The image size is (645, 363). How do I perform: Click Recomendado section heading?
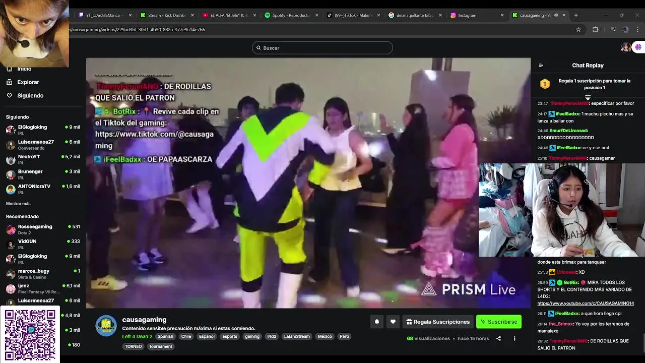[x=22, y=216]
